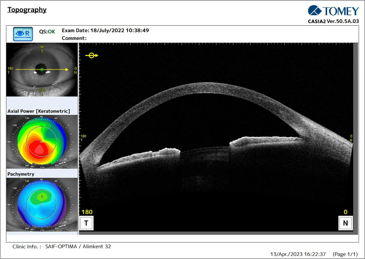Click the QS:OK quality status

click(x=47, y=32)
